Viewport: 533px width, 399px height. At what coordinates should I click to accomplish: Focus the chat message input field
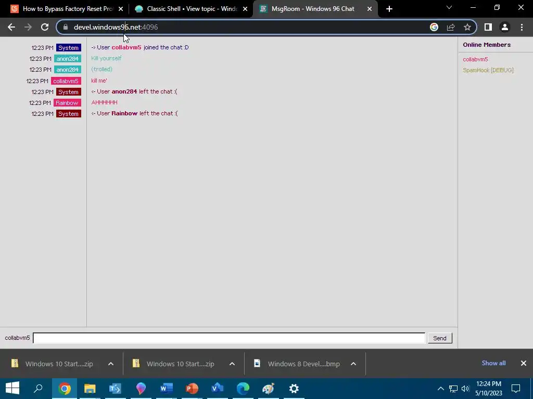(229, 338)
